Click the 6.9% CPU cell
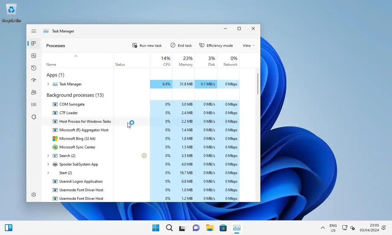Viewport: 392px width, 235px height. [x=161, y=84]
